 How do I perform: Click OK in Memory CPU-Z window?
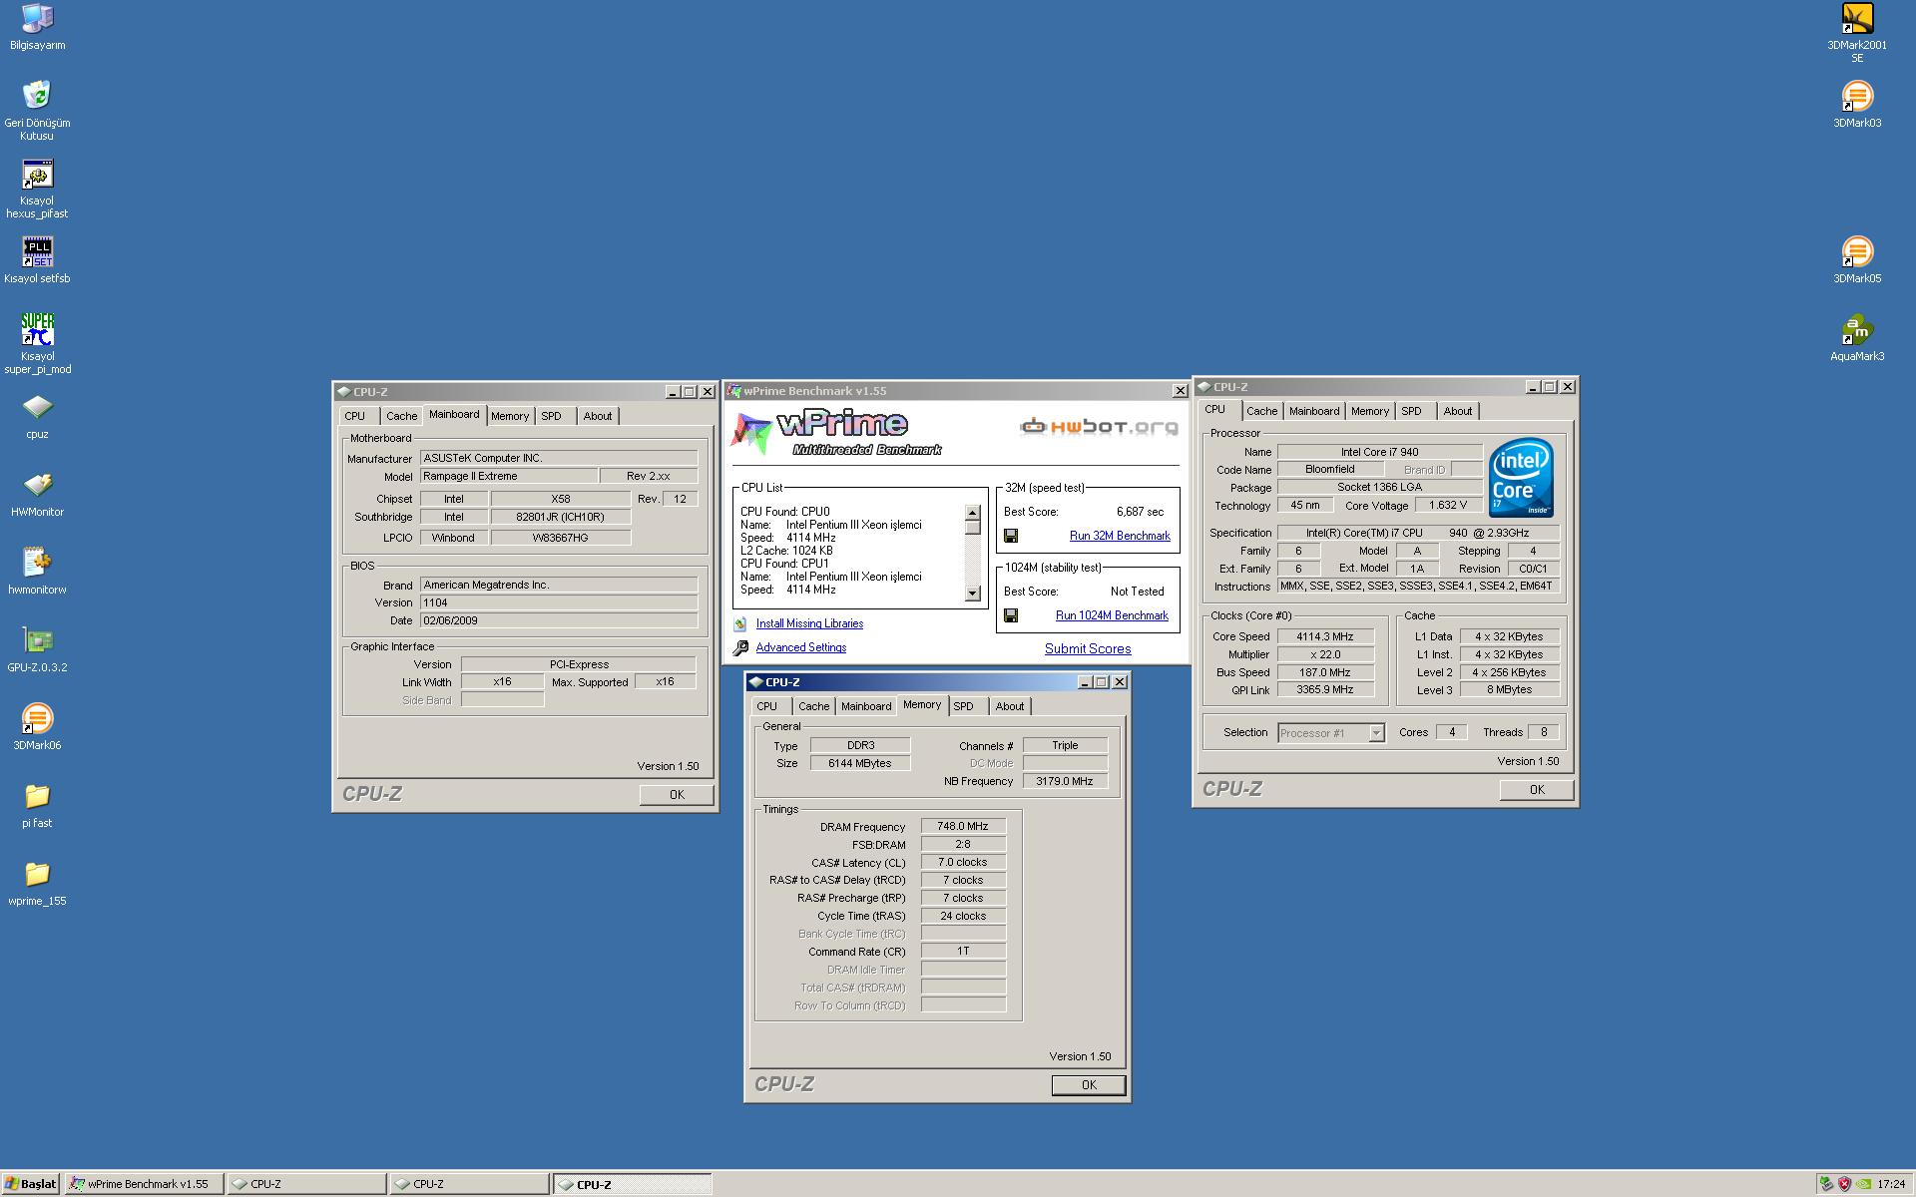tap(1089, 1085)
